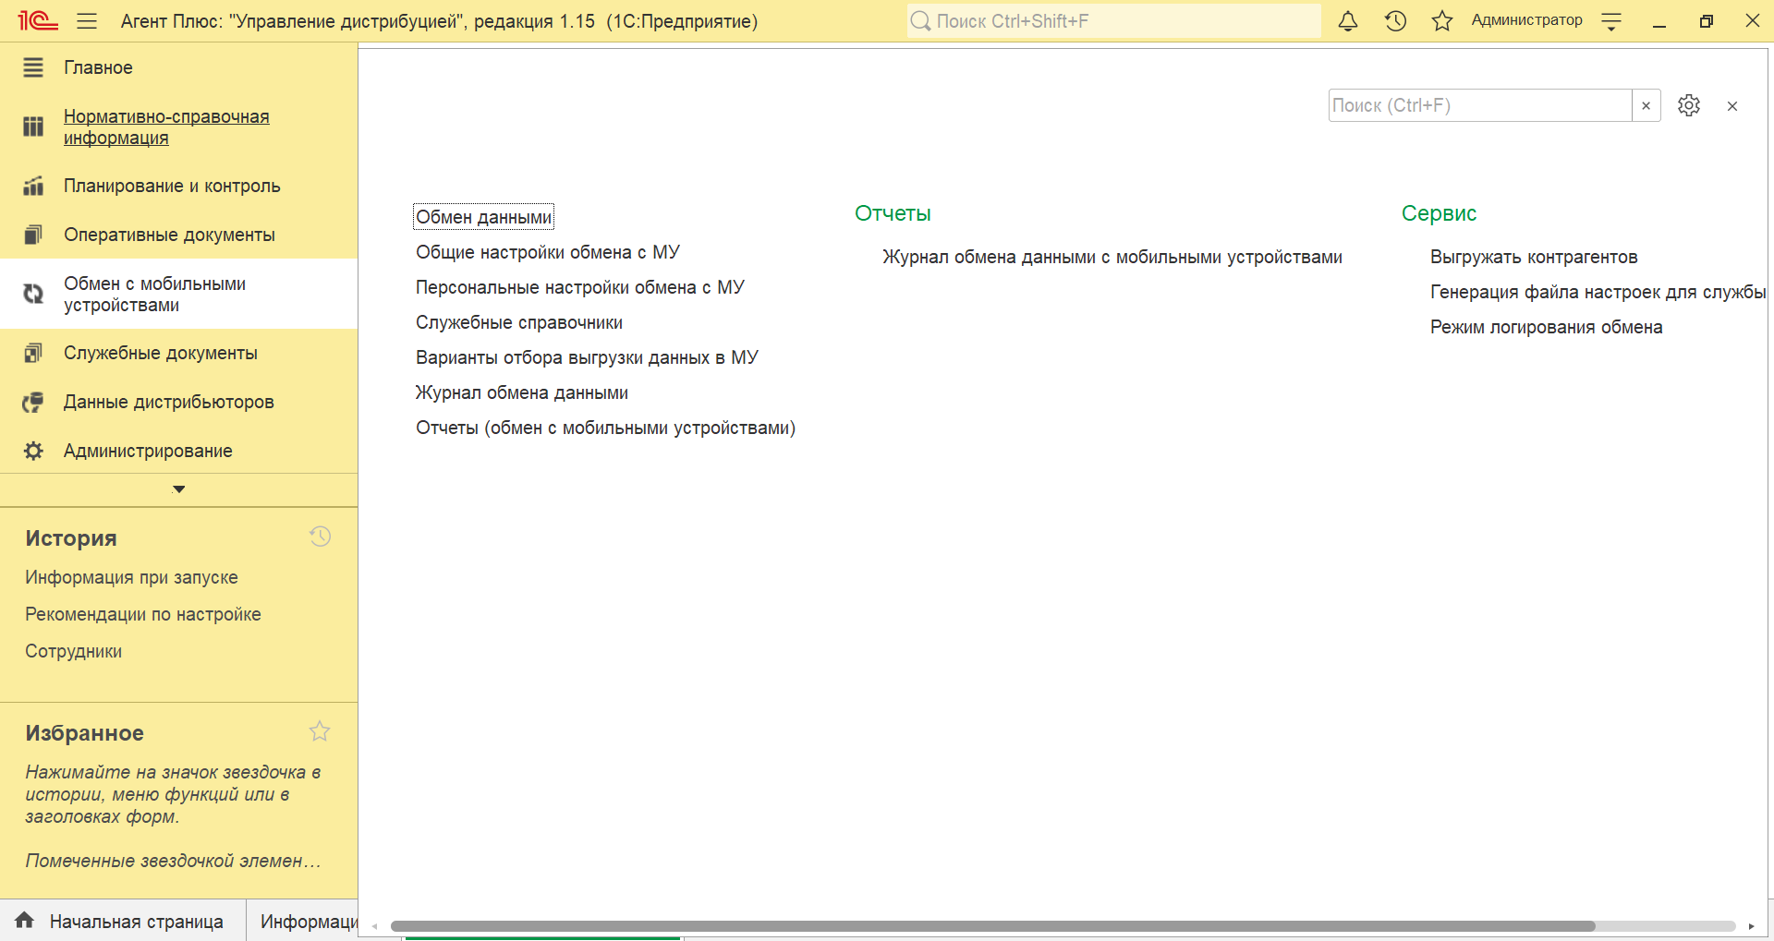Open settings gear in functions panel
Image resolution: width=1774 pixels, height=941 pixels.
[x=1688, y=105]
